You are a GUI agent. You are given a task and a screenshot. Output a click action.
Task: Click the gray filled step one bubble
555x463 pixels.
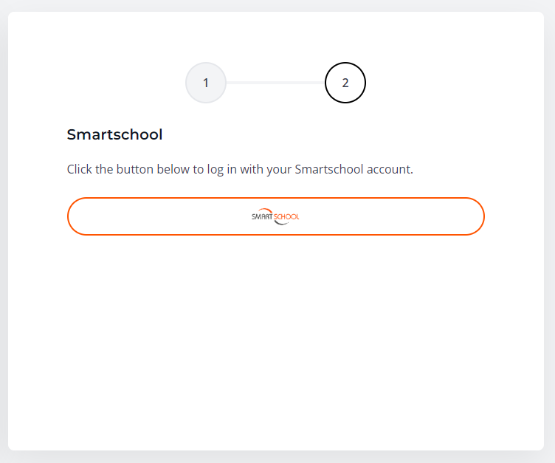pyautogui.click(x=206, y=83)
